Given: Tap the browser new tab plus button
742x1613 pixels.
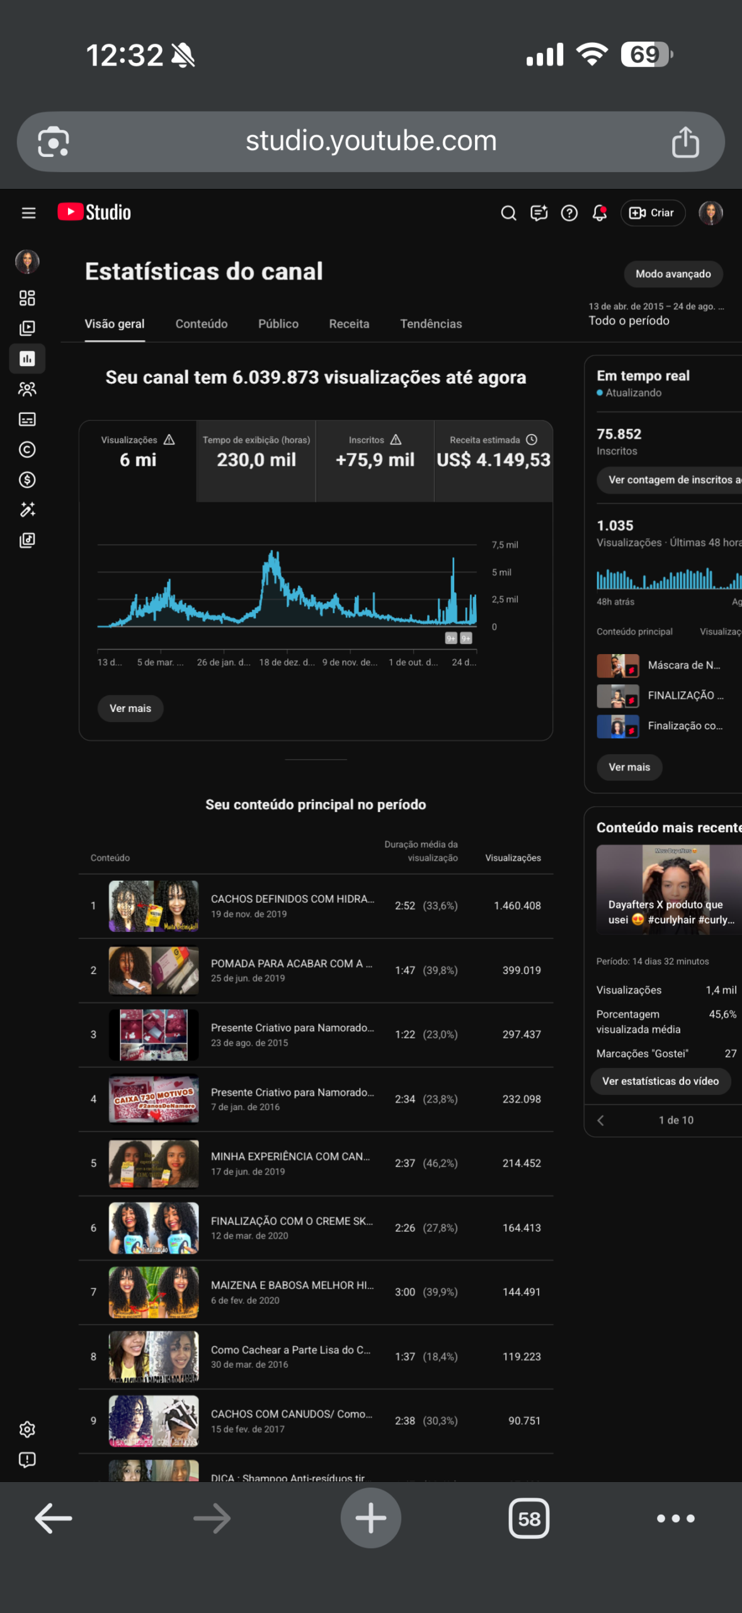Looking at the screenshot, I should pyautogui.click(x=371, y=1518).
